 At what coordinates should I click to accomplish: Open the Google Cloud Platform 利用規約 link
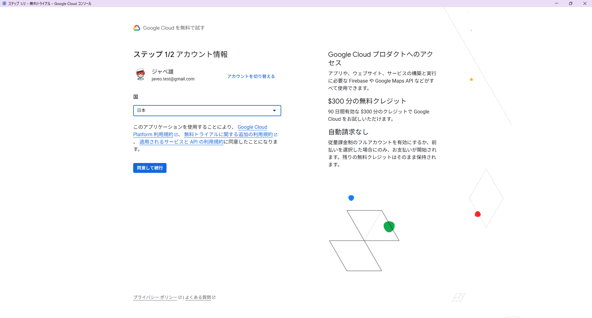pyautogui.click(x=153, y=135)
